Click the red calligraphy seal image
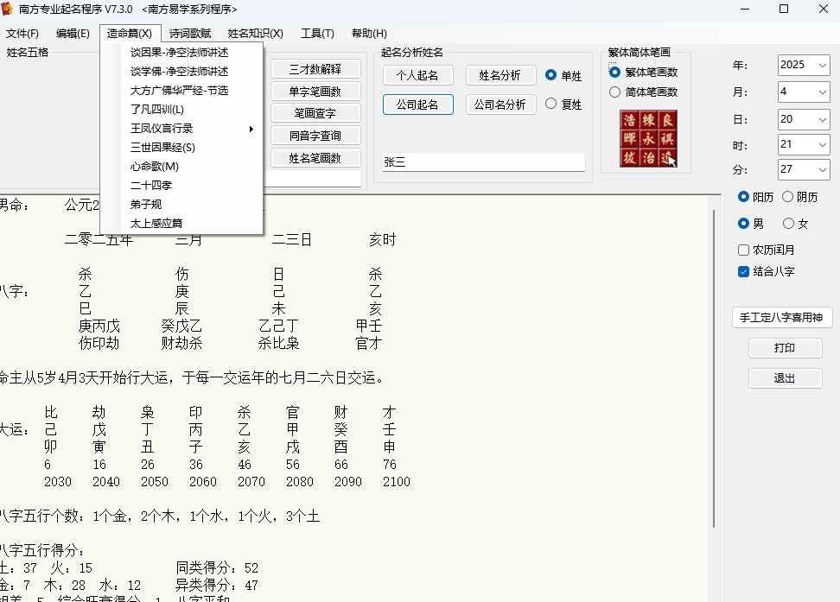Screen dimensions: 840x602 click(x=648, y=139)
